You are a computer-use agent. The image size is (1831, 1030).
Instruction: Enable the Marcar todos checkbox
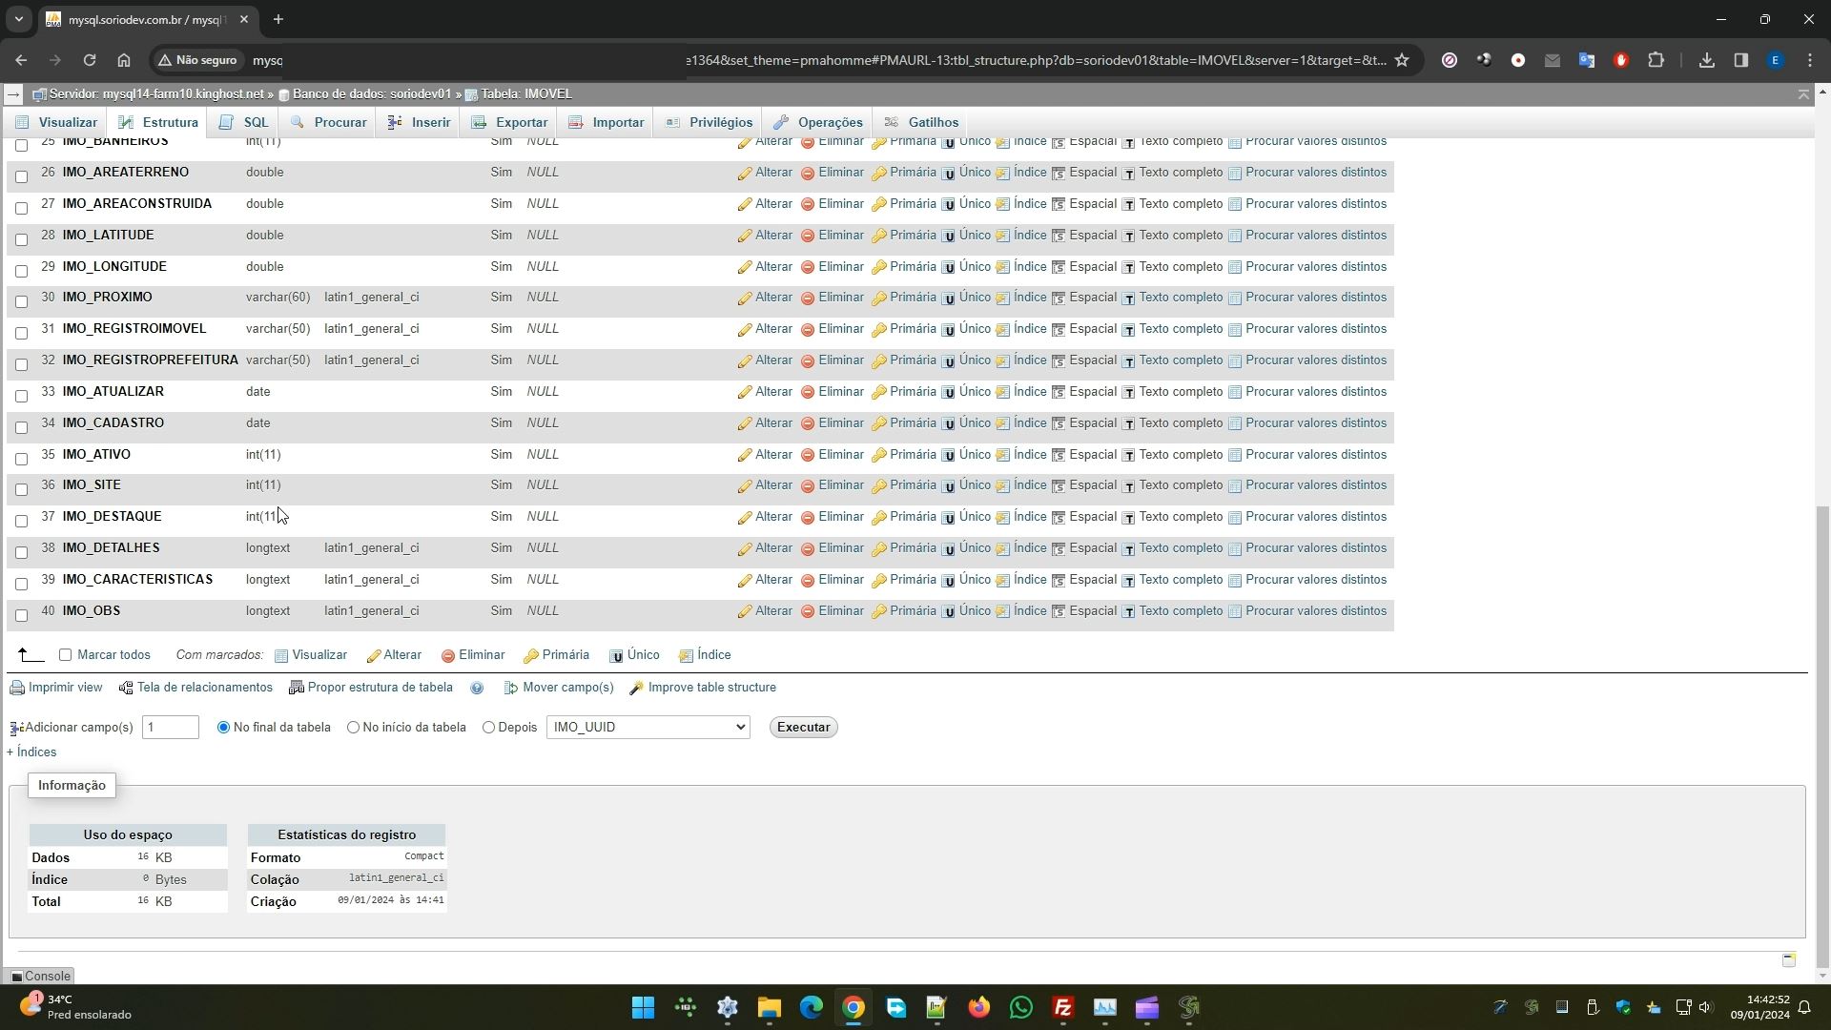click(x=66, y=655)
